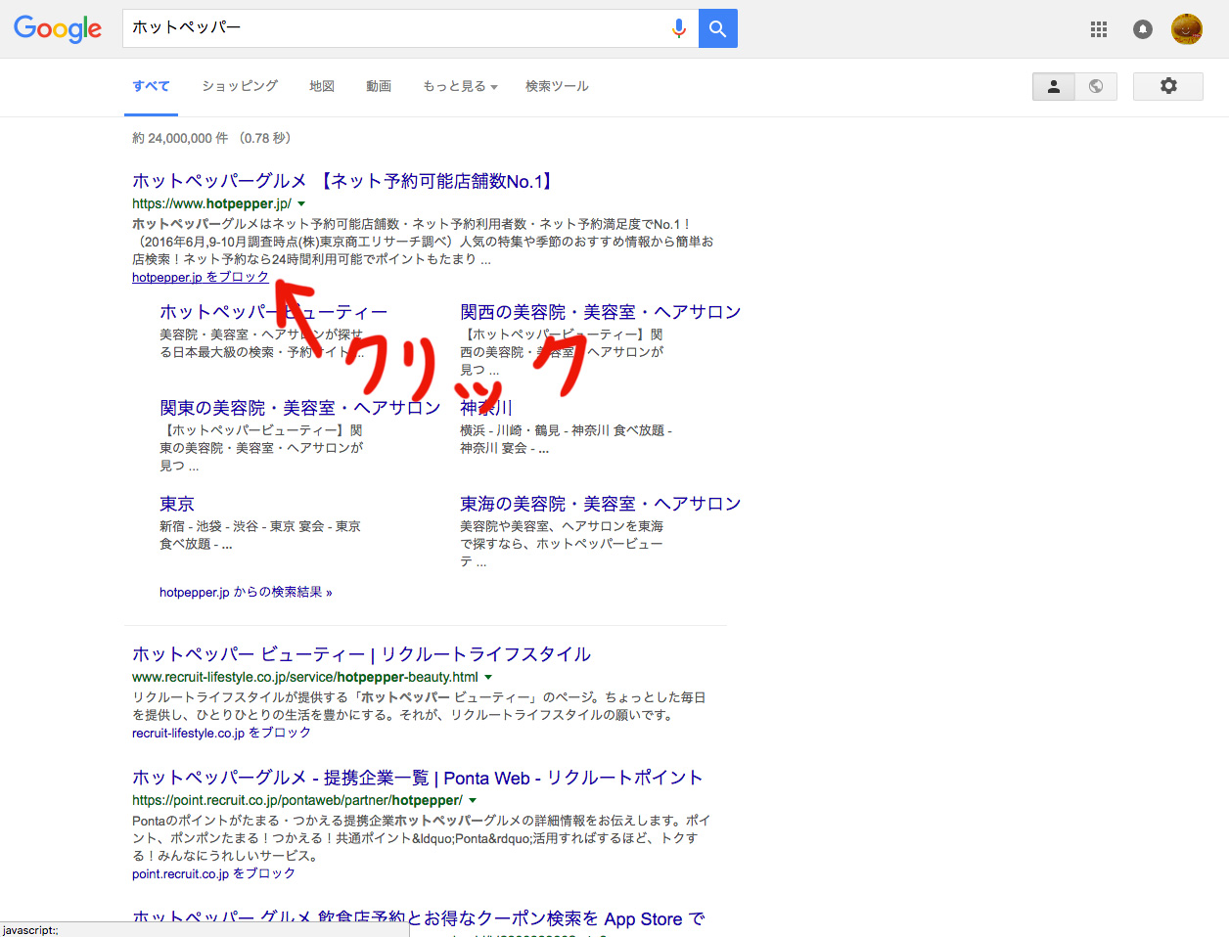Click the https://point.recruit.co.jp/pontaweb/partner/hotpepper/ URL text
The width and height of the screenshot is (1229, 937).
(297, 800)
